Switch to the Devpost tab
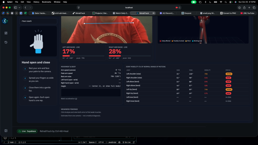The height and width of the screenshot is (145, 258). pyautogui.click(x=186, y=13)
